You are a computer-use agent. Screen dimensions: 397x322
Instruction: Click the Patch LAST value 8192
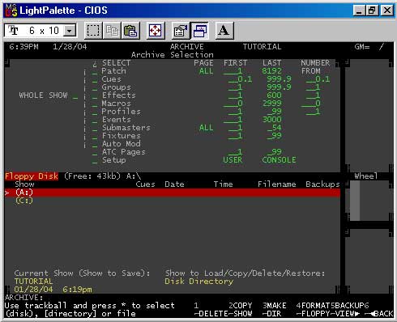tap(272, 71)
